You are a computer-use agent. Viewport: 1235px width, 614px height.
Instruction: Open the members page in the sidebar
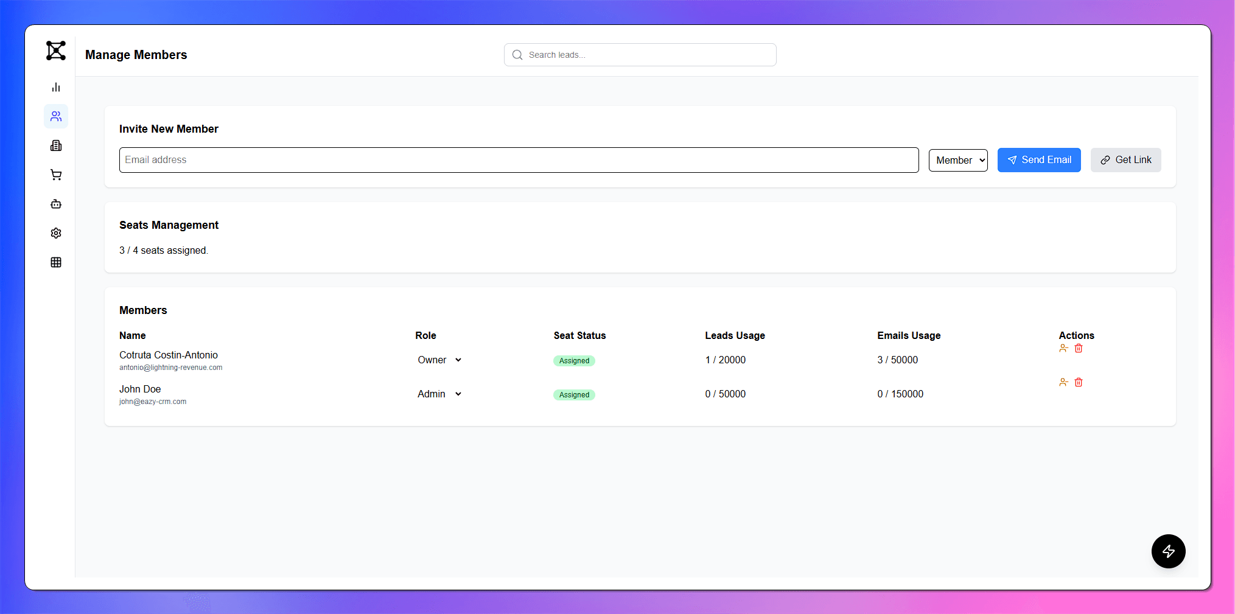(x=56, y=116)
